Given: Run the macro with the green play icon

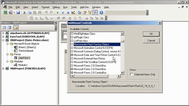Looking at the screenshot, I should 58,12.
